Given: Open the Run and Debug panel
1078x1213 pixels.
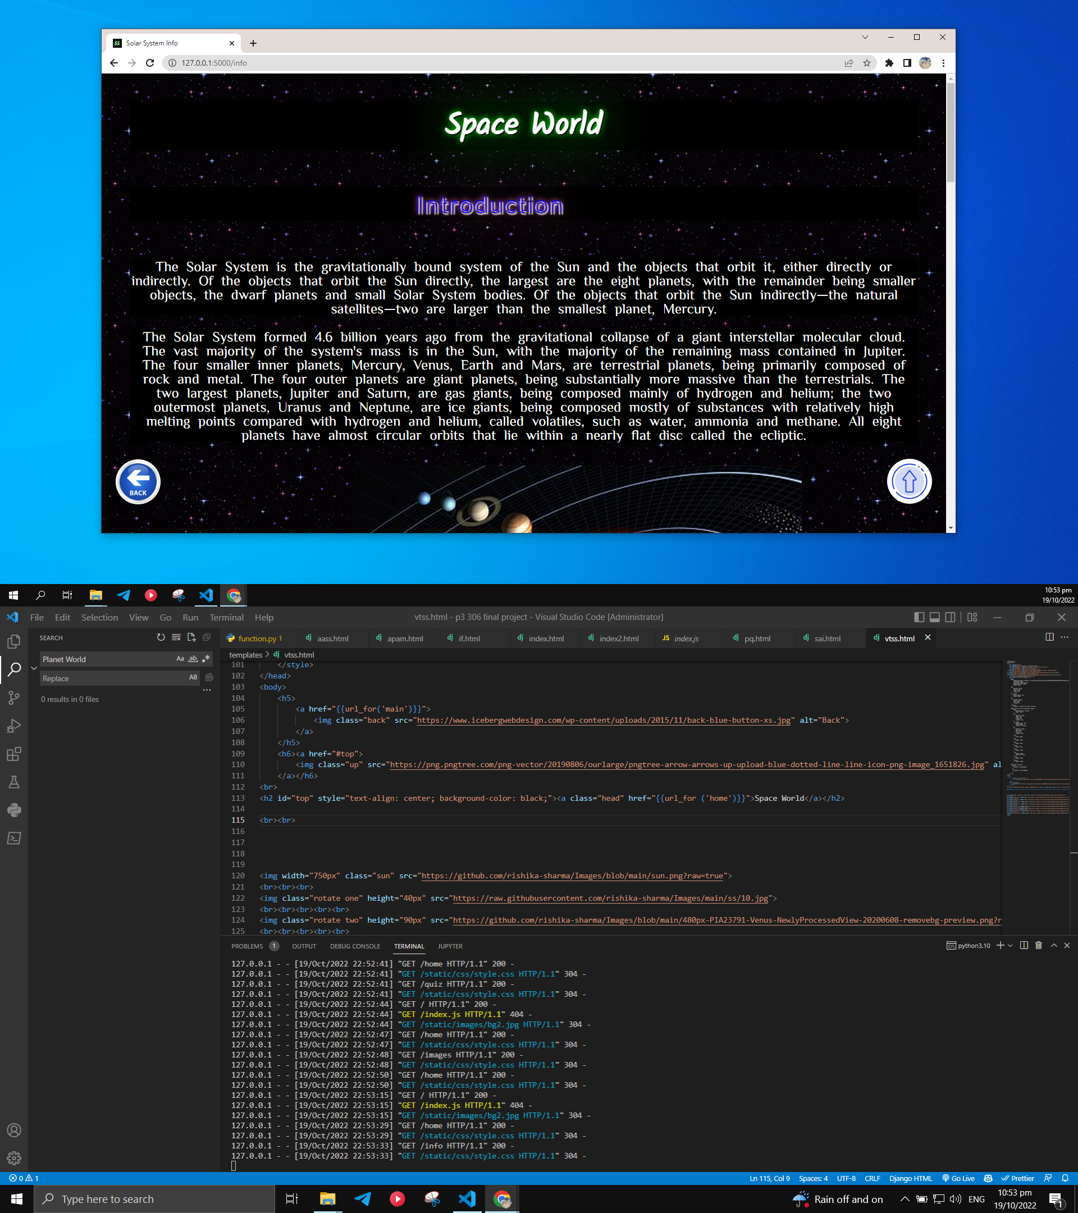Looking at the screenshot, I should pyautogui.click(x=13, y=726).
